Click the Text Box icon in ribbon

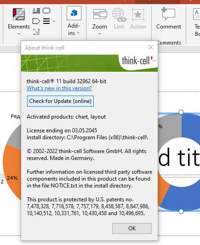click(x=197, y=14)
